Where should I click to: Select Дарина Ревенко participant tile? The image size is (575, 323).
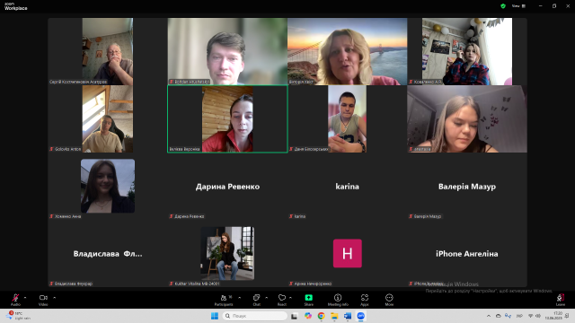pyautogui.click(x=227, y=187)
